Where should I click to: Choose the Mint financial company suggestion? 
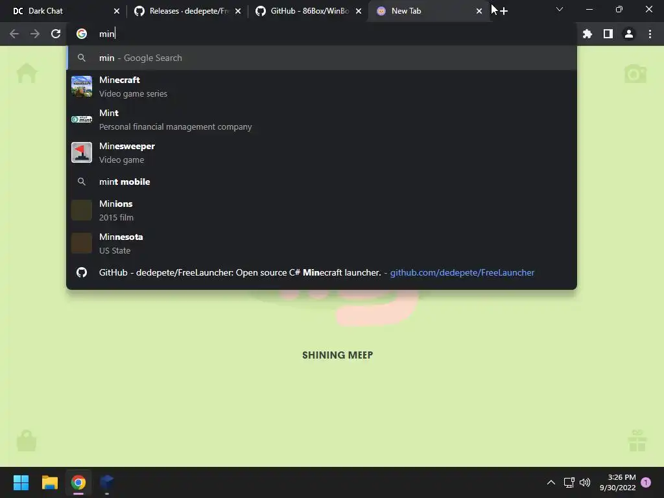[x=322, y=119]
